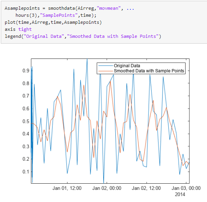Click the smoothdata function name
The width and height of the screenshot is (207, 202).
pyautogui.click(x=62, y=8)
